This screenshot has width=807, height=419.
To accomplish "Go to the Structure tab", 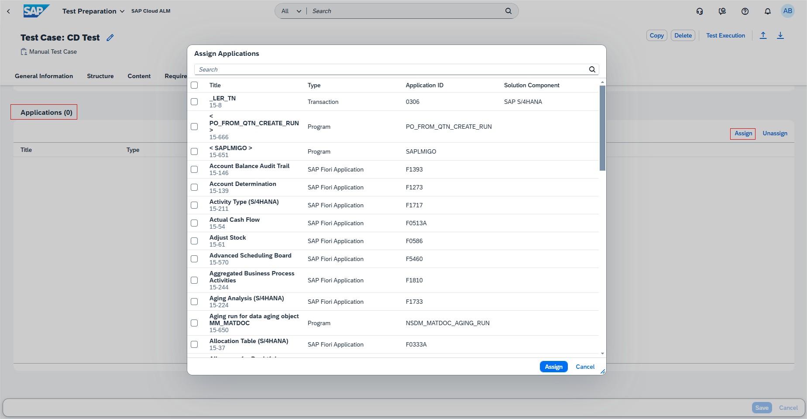I will [x=100, y=76].
